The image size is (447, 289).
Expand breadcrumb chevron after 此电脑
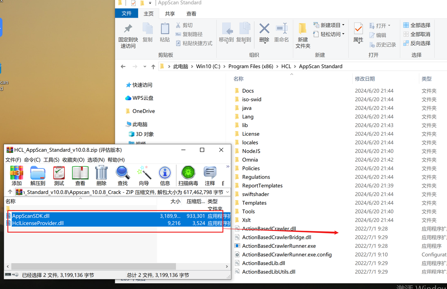(x=192, y=67)
